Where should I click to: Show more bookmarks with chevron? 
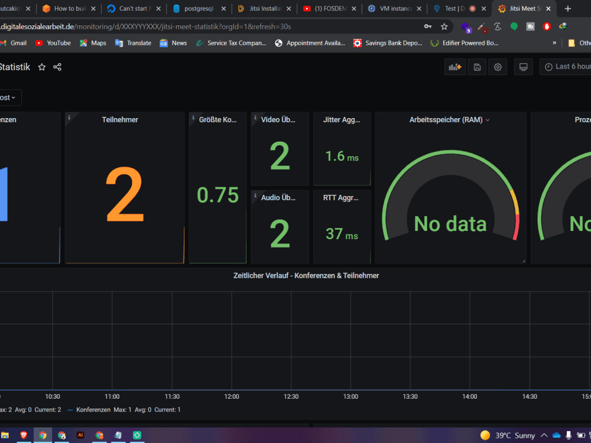click(x=554, y=43)
